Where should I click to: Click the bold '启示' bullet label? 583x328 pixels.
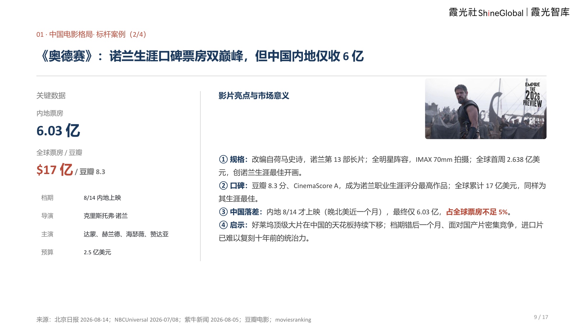pyautogui.click(x=237, y=225)
